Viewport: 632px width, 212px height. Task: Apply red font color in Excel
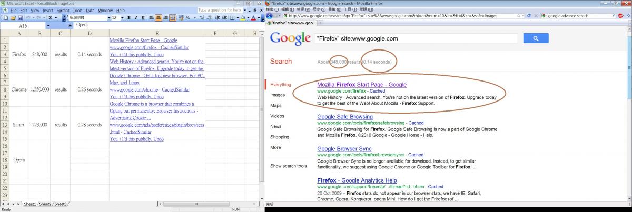coord(253,18)
